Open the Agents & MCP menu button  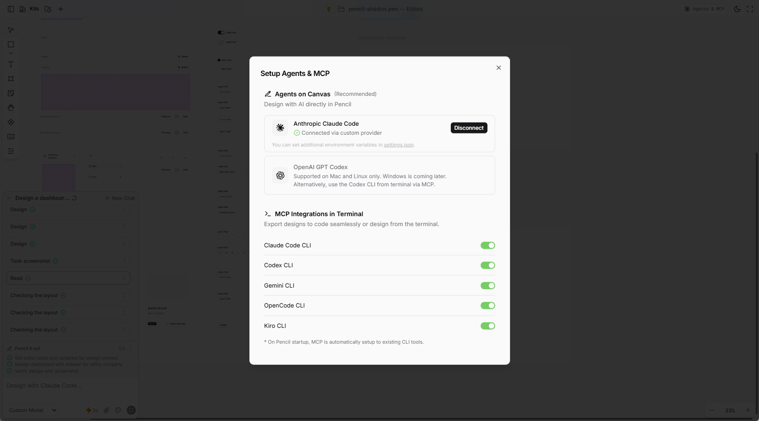pyautogui.click(x=704, y=9)
